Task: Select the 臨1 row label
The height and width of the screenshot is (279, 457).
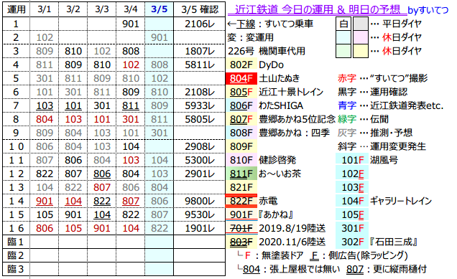Action: (x=16, y=242)
